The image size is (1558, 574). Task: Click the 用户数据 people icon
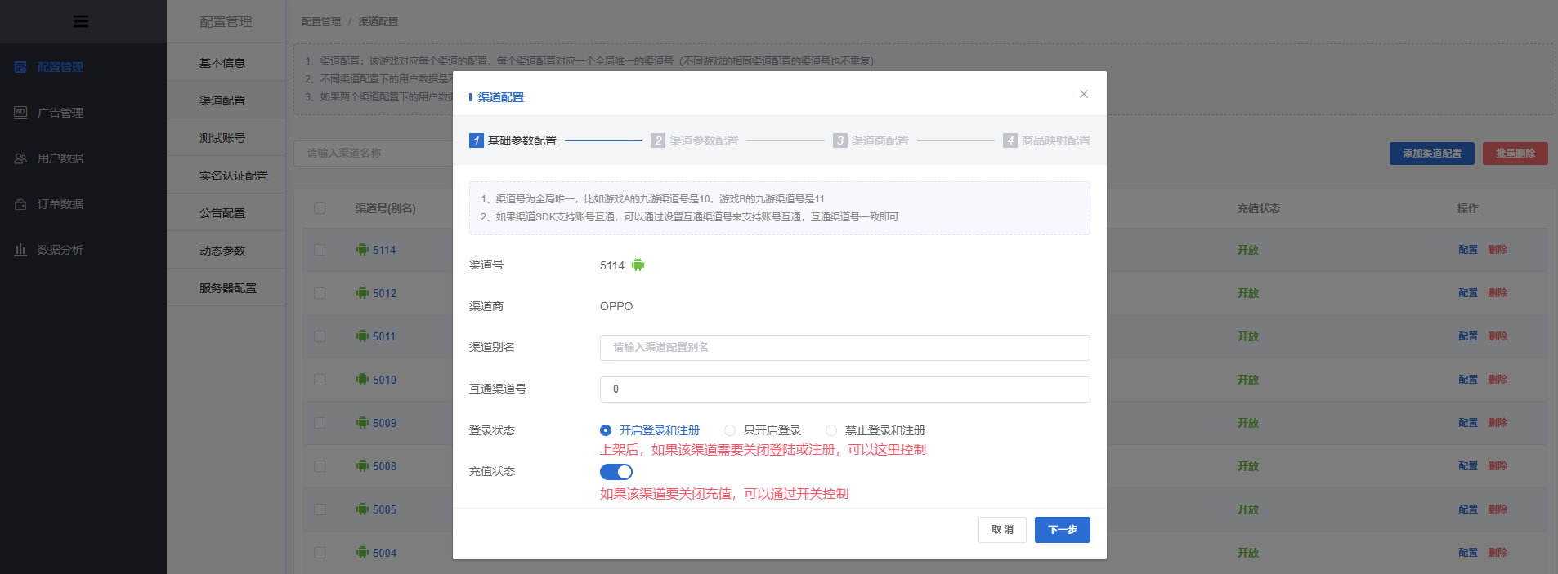point(20,158)
